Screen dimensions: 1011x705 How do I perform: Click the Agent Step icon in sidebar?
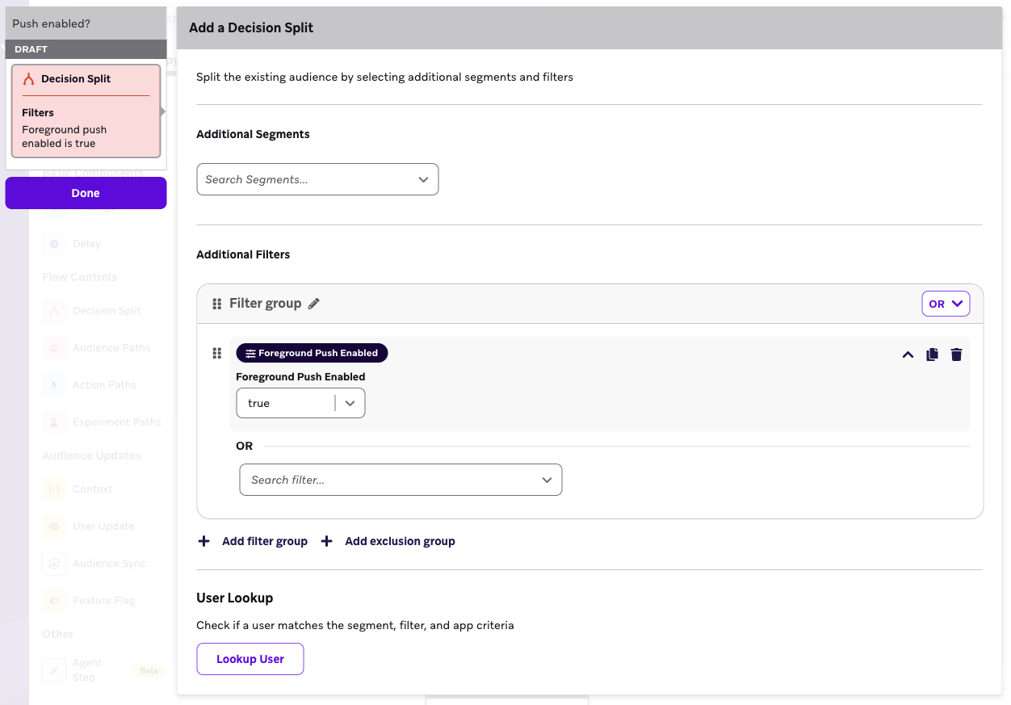point(54,669)
